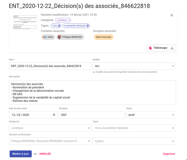Click the Émetteur input field

pyautogui.click(x=92, y=115)
